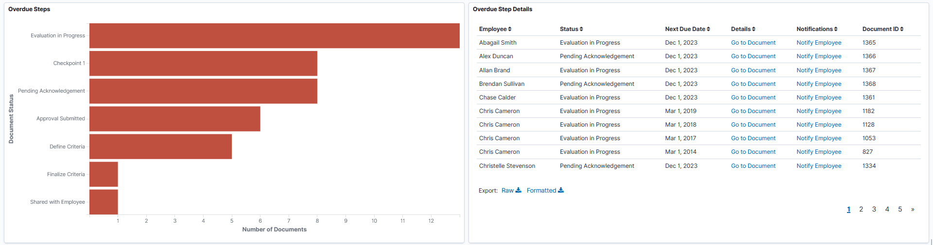
Task: Click the Overdue Step Details title
Action: coord(502,9)
